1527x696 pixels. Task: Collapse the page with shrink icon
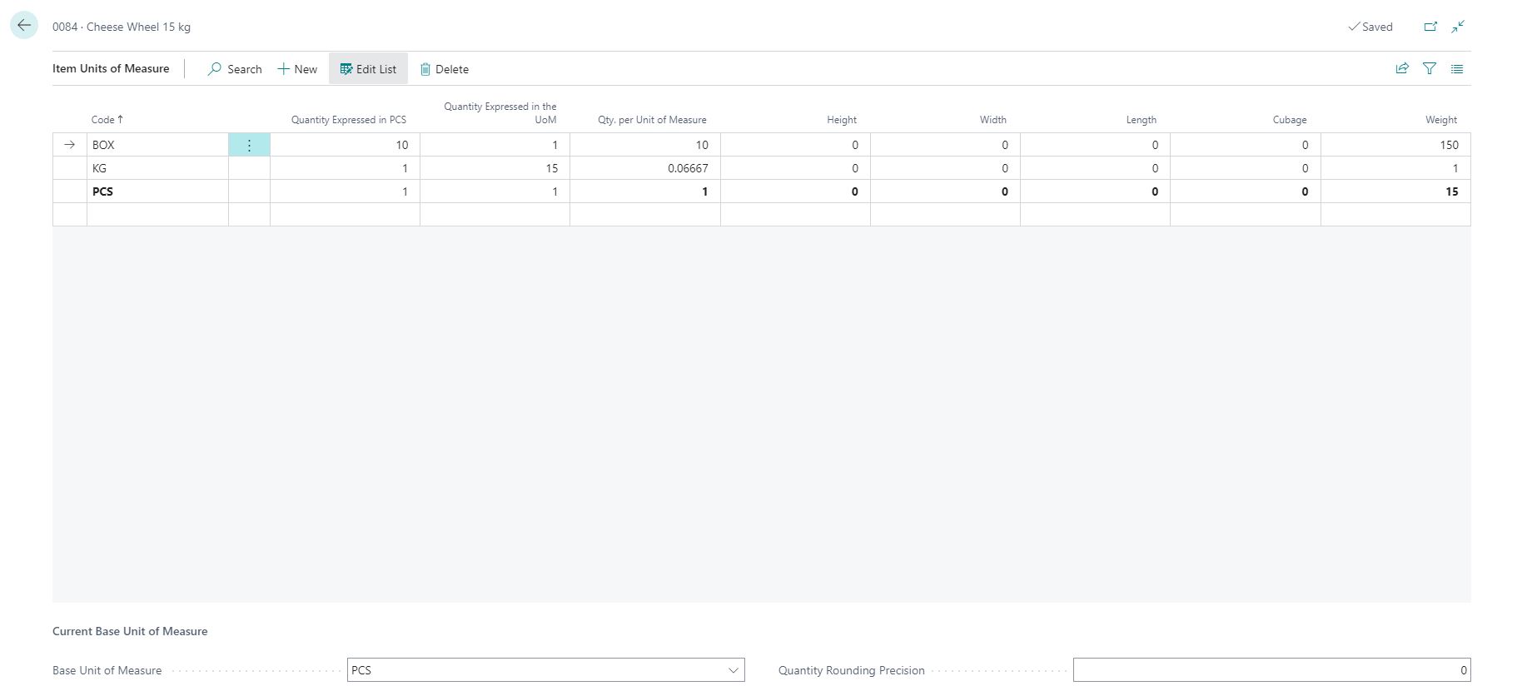[x=1458, y=27]
